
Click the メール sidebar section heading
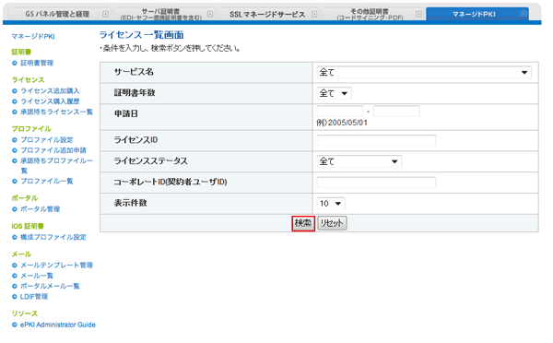pyautogui.click(x=21, y=254)
